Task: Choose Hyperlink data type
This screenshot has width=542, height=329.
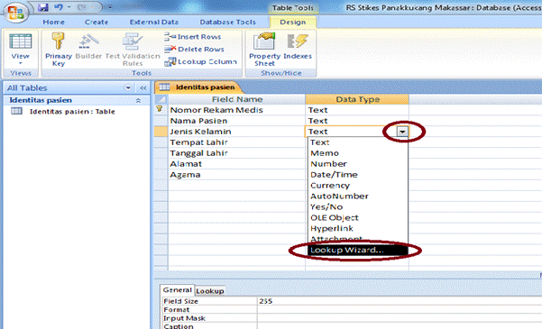Action: coord(358,228)
